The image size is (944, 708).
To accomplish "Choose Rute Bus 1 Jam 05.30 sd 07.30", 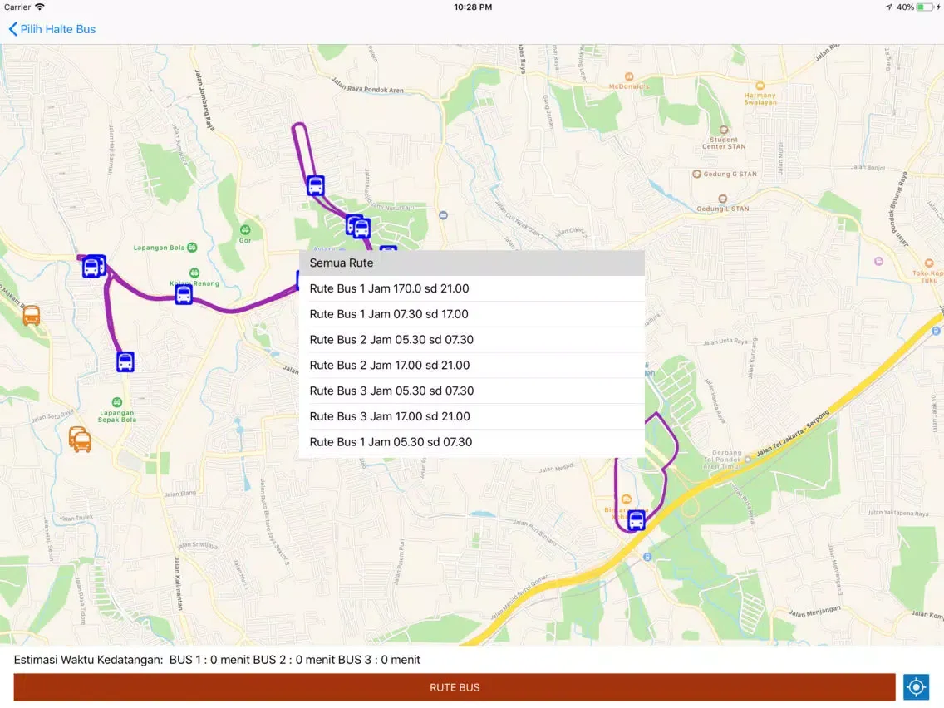I will point(472,442).
